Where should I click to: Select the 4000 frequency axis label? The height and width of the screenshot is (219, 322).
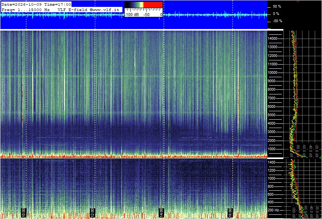click(x=272, y=123)
